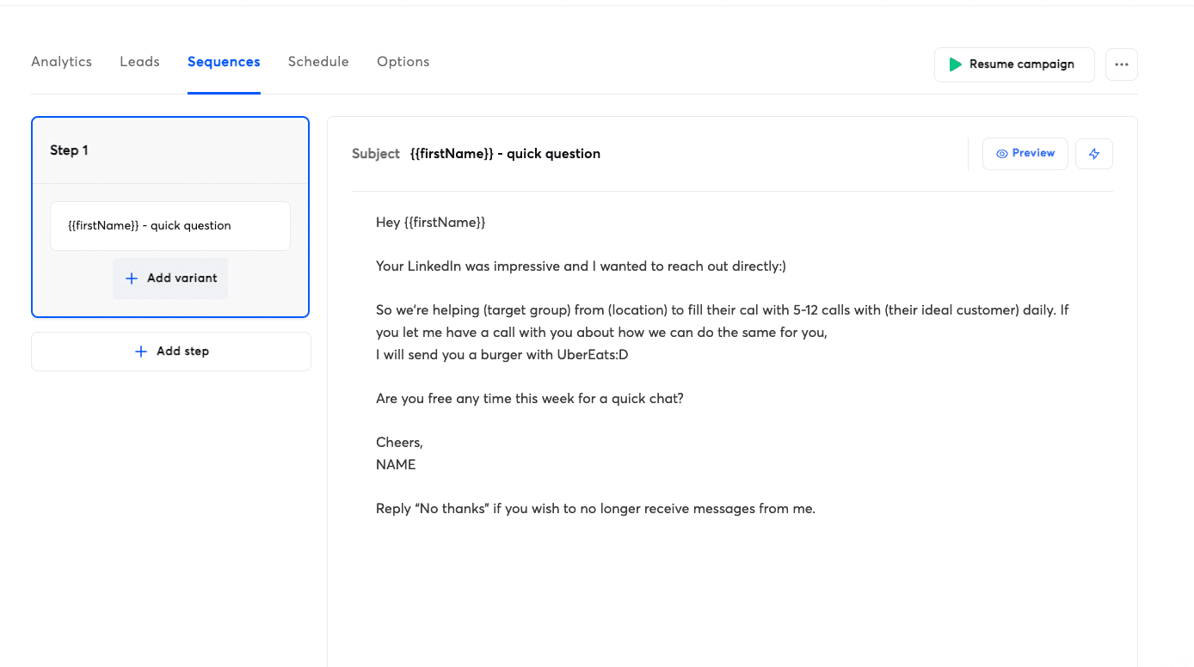
Task: Select the Sequences tab
Action: 224,62
